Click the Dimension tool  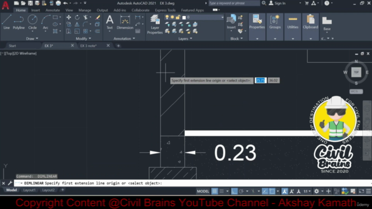click(x=125, y=22)
